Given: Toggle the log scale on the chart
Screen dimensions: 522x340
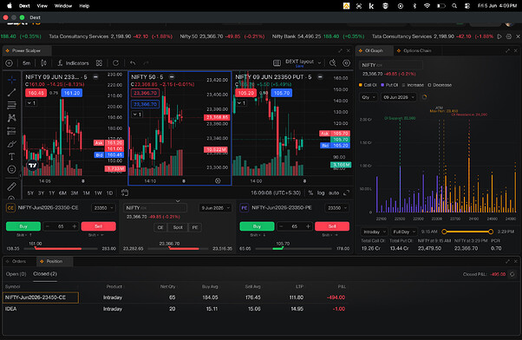Looking at the screenshot, I should 321,193.
